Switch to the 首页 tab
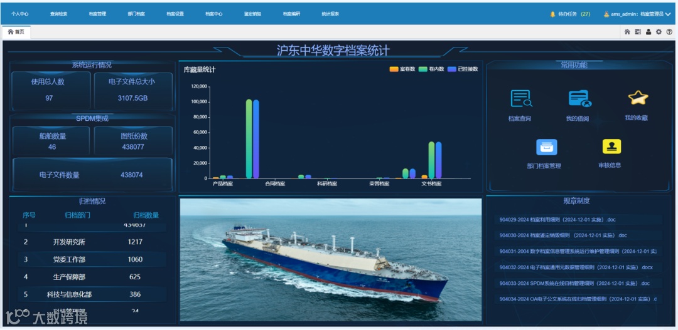Screen dimensions: 678x330 (16, 32)
